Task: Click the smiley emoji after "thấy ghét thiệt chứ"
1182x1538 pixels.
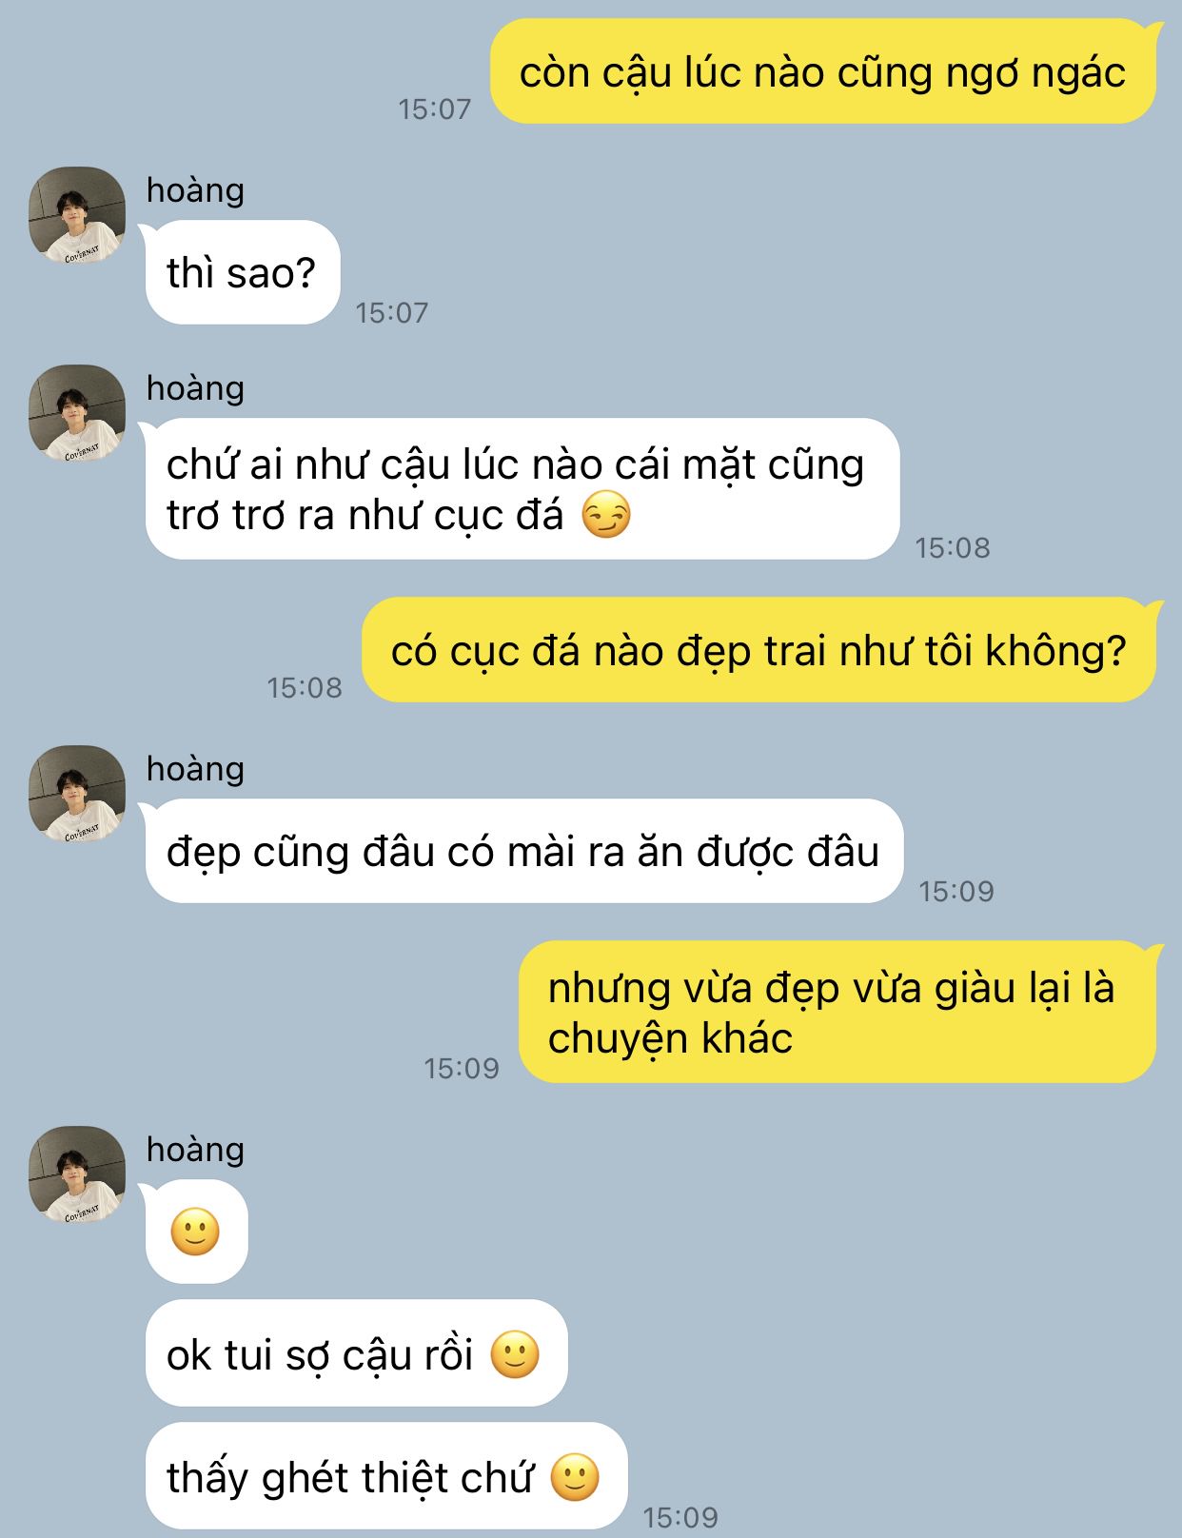Action: (576, 1477)
